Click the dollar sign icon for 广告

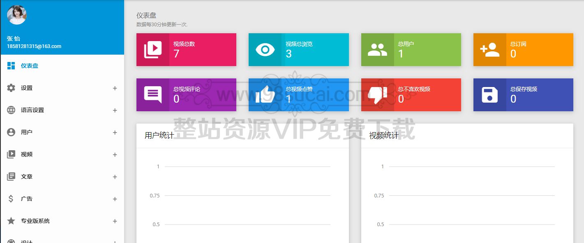coord(11,198)
